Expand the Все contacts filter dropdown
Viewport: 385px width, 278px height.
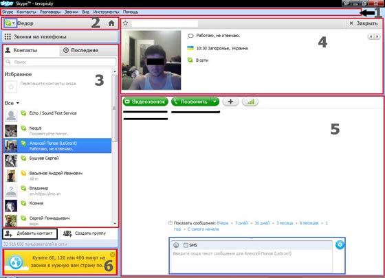point(12,103)
